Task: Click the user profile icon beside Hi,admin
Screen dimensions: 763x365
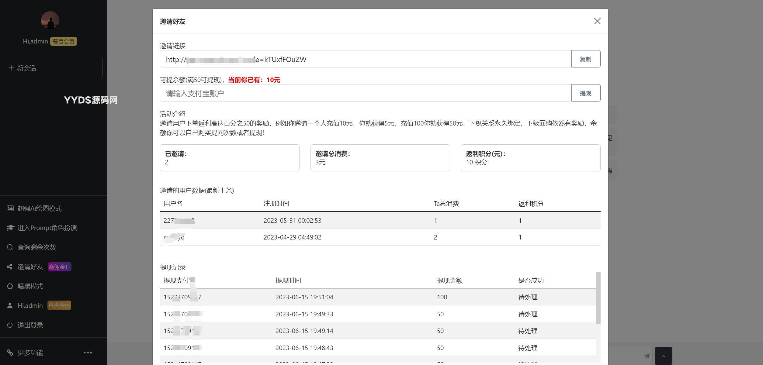Action: point(10,305)
